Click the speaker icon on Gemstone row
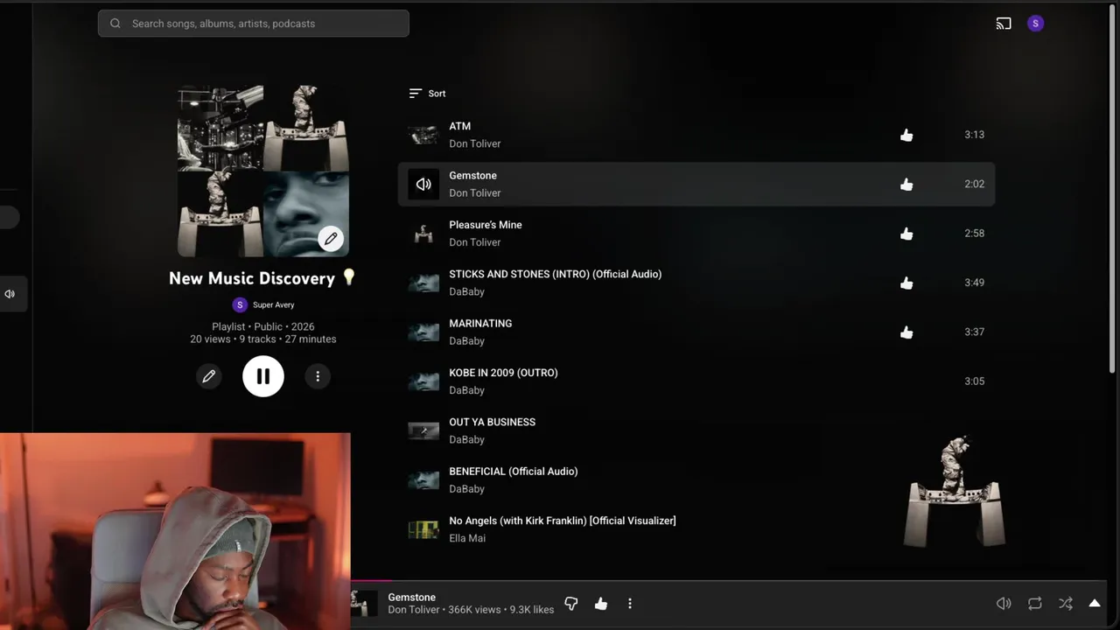 [x=423, y=184]
